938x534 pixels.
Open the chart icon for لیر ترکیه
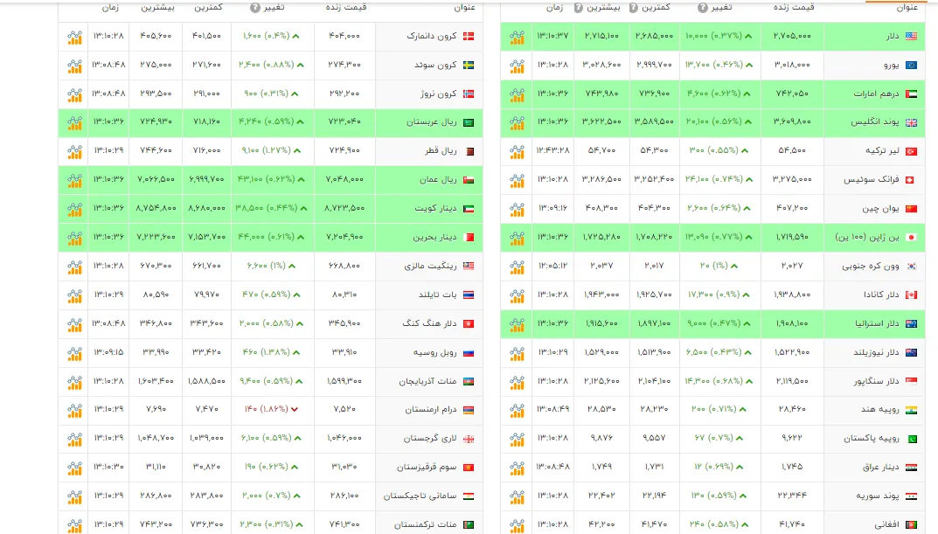tap(517, 151)
